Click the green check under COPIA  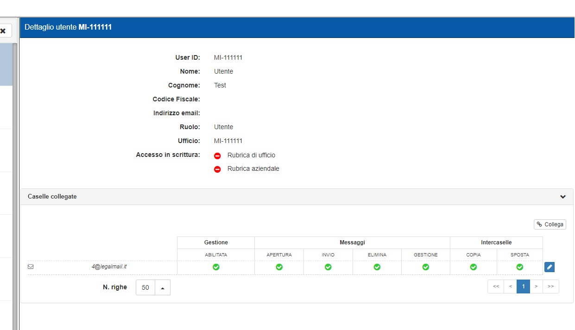pyautogui.click(x=473, y=267)
